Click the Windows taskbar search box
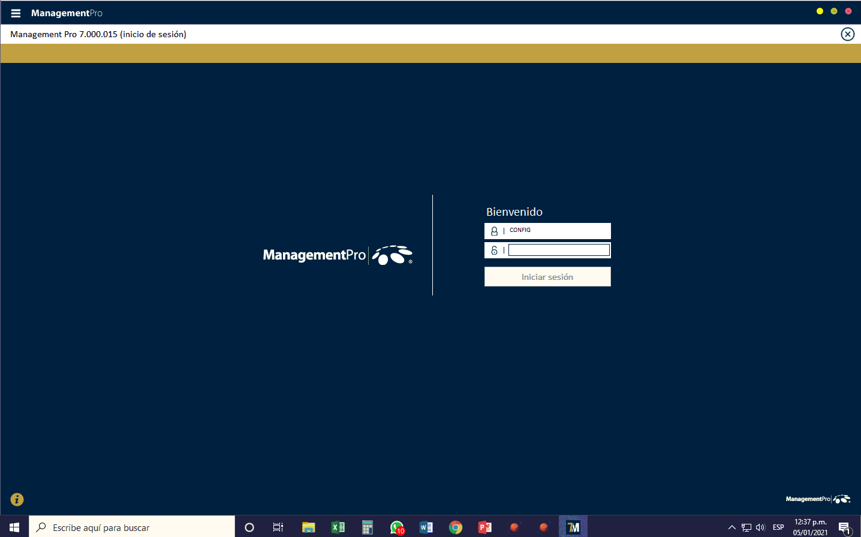Viewport: 861px width, 537px height. coord(132,527)
